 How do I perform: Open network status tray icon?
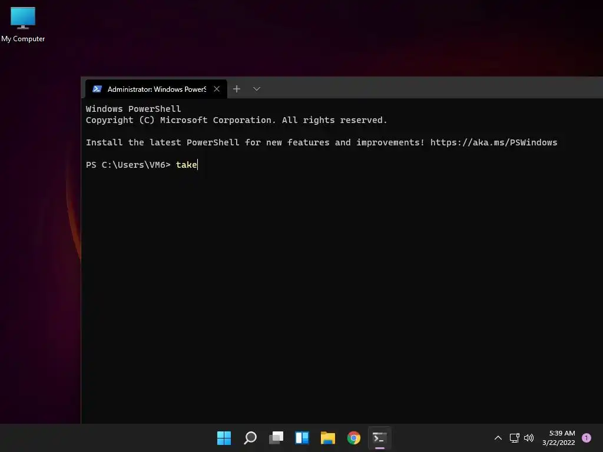[514, 438]
